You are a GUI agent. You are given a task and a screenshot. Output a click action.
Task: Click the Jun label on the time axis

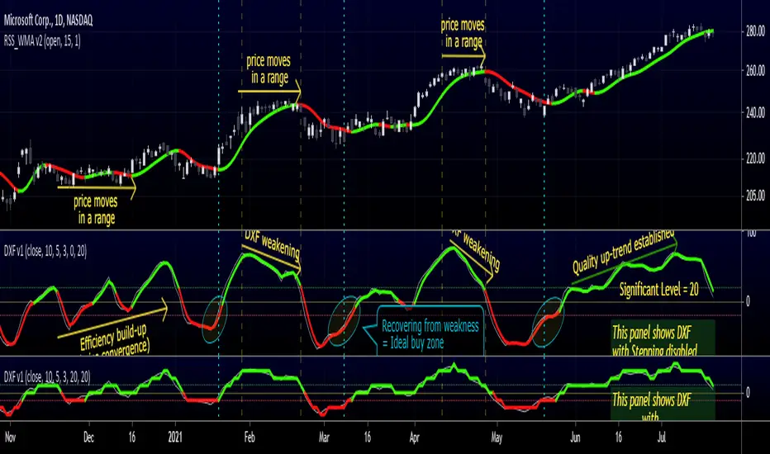click(x=575, y=437)
